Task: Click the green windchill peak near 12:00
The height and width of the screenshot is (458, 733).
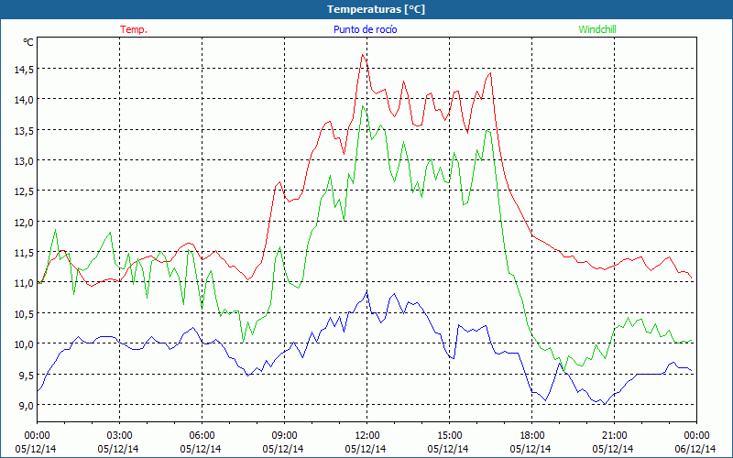Action: tap(363, 106)
